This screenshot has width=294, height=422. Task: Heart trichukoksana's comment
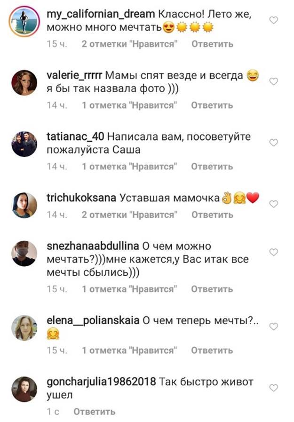tap(273, 204)
